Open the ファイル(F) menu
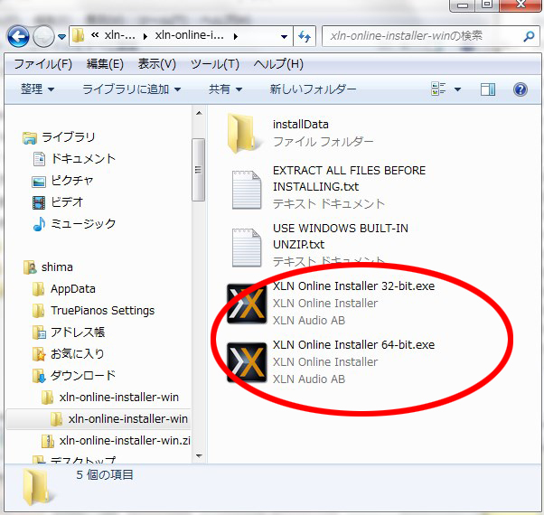The height and width of the screenshot is (515, 544). (43, 64)
